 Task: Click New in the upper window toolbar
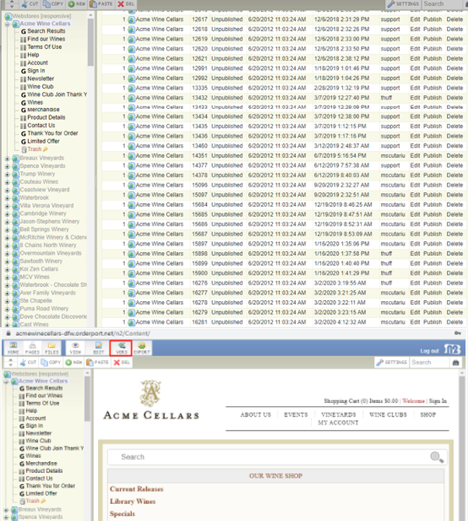[77, 4]
